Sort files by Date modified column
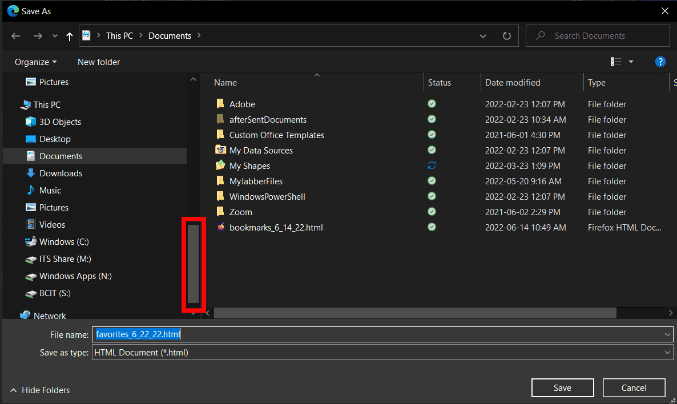Viewport: 677px width, 404px height. click(x=513, y=83)
